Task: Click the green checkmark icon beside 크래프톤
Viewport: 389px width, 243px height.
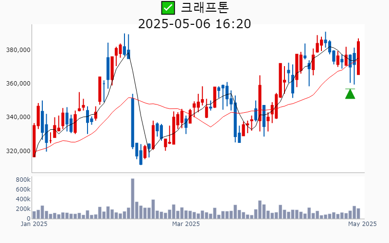Action: coord(168,8)
